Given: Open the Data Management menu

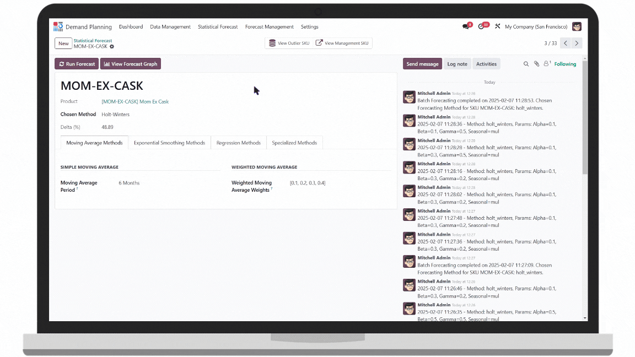Looking at the screenshot, I should (x=170, y=26).
